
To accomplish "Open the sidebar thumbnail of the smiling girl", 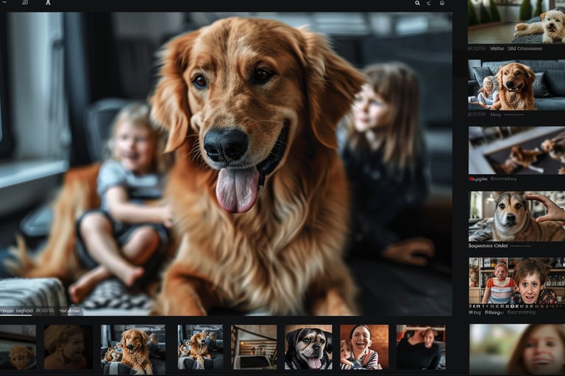I will tap(517, 350).
